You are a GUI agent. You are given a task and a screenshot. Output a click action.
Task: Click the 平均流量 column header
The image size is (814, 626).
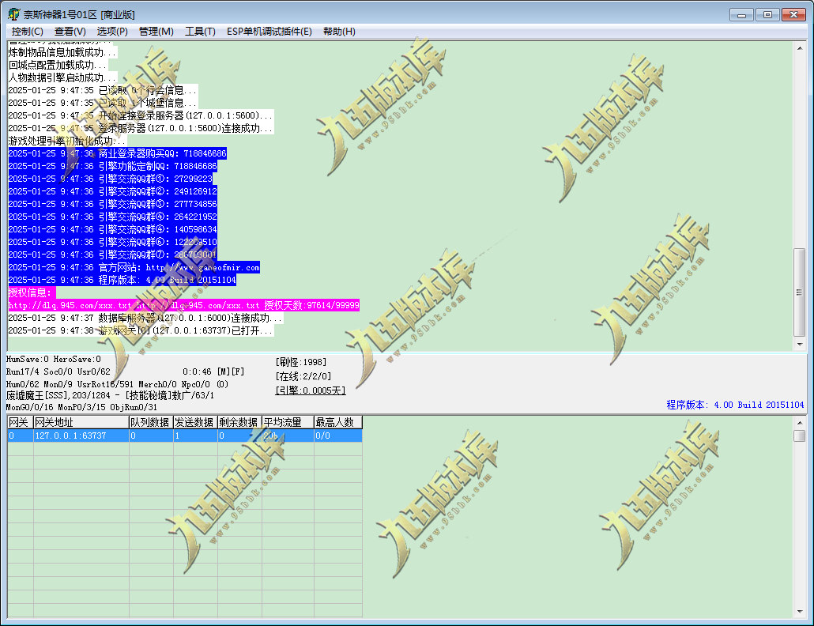point(288,423)
